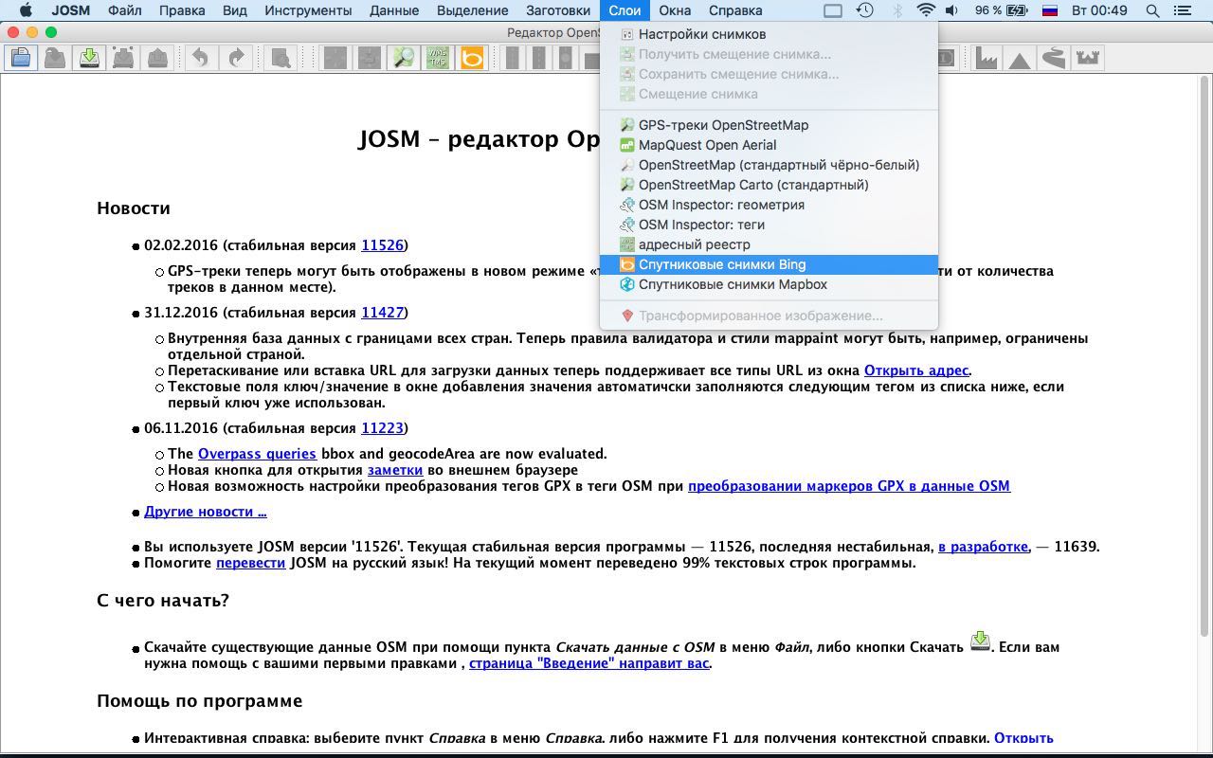Screen dimensions: 1213x758
Task: Open the volume control in menu bar
Action: pyautogui.click(x=951, y=10)
